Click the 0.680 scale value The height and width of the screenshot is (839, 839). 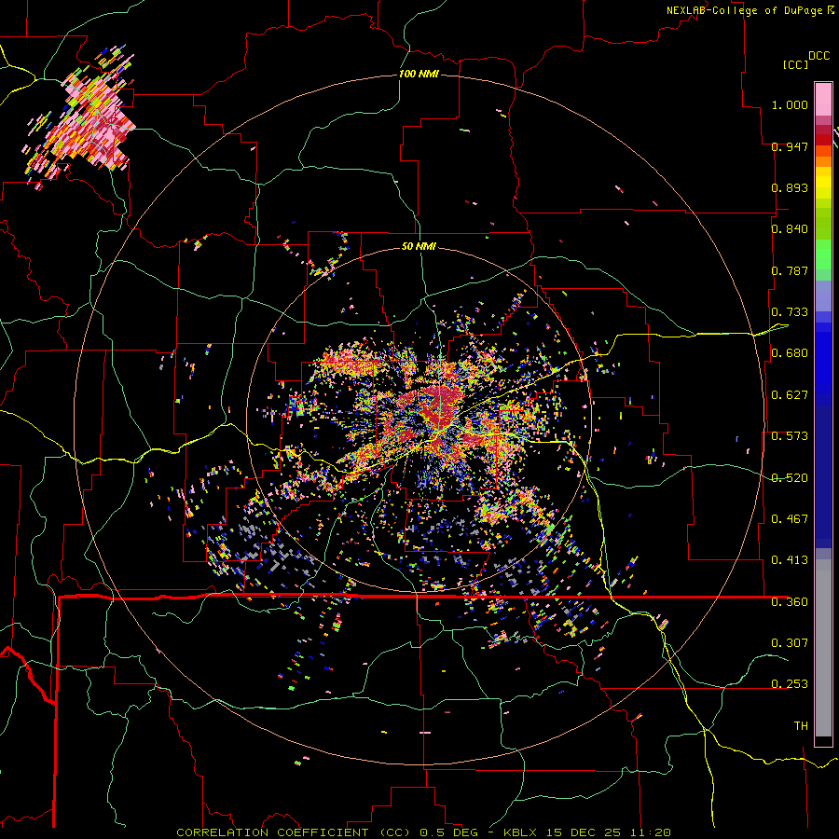(x=790, y=353)
